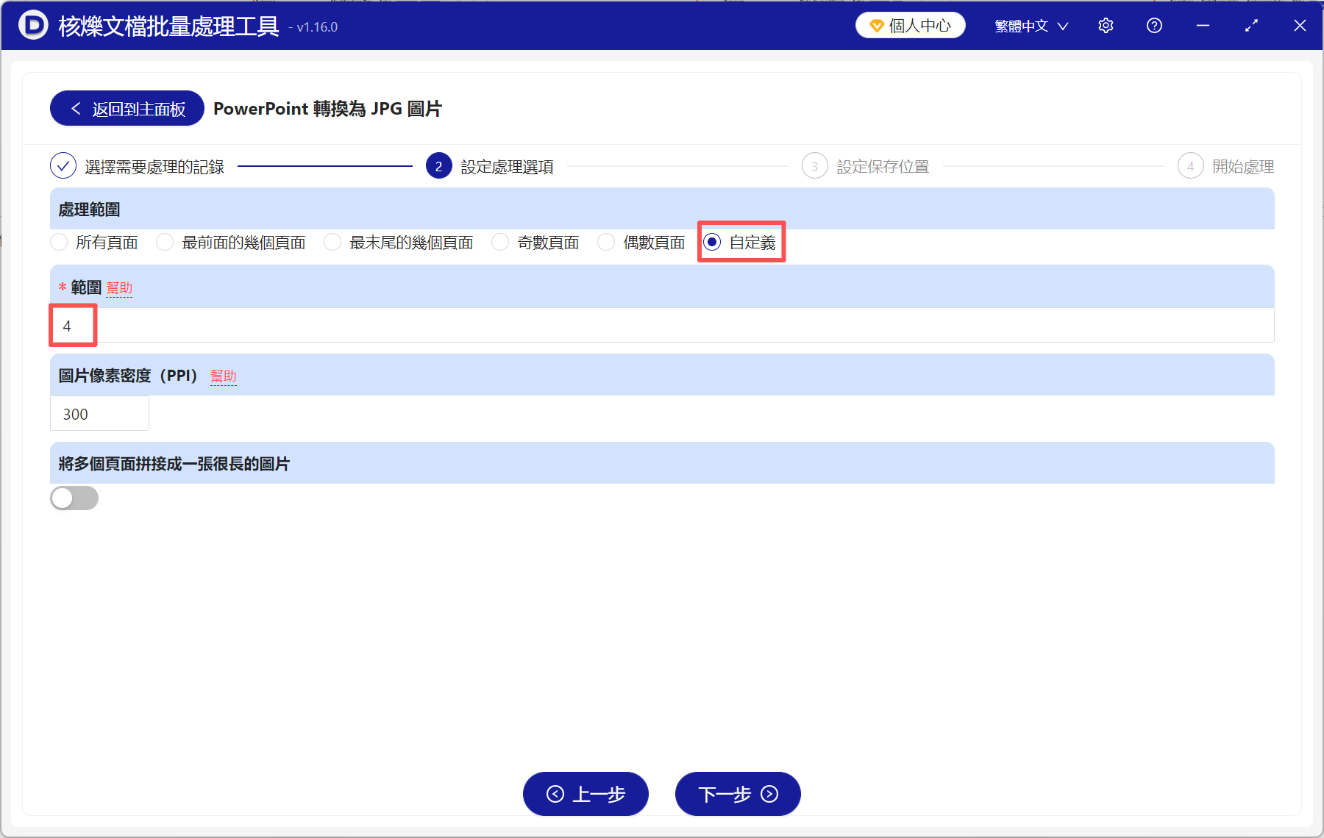1324x838 pixels.
Task: Go to the 開始處理 step
Action: [x=1243, y=166]
